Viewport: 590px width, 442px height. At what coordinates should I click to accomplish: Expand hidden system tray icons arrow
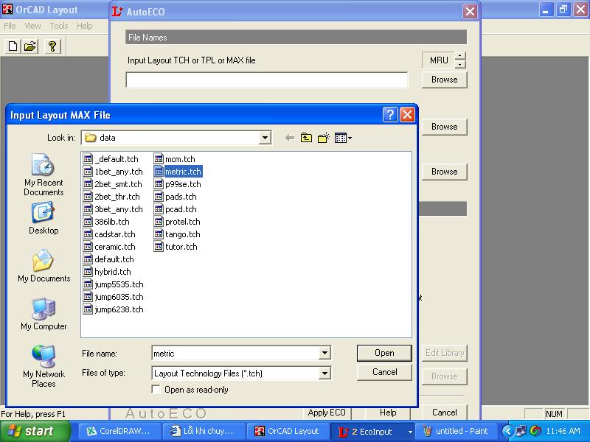click(x=507, y=431)
